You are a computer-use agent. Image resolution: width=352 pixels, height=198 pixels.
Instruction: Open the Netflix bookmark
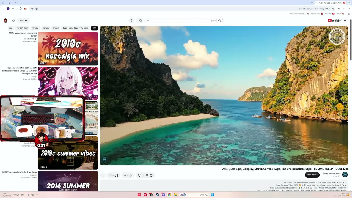click(317, 14)
